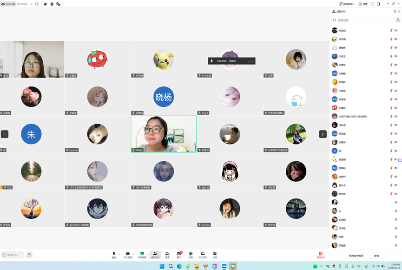Start sharing with 共享屏幕 icon

pos(142,255)
